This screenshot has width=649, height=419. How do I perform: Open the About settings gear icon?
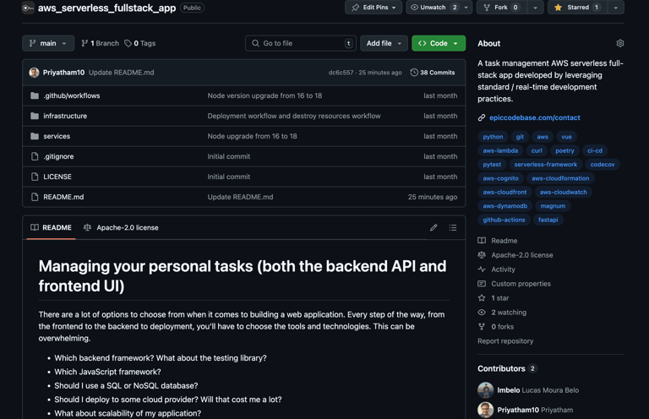pos(619,43)
